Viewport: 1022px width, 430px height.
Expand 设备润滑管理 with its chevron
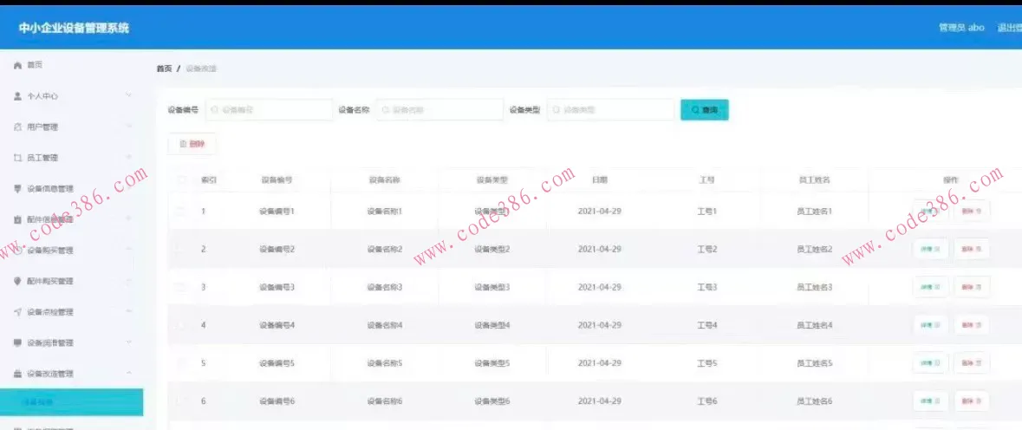click(x=128, y=342)
